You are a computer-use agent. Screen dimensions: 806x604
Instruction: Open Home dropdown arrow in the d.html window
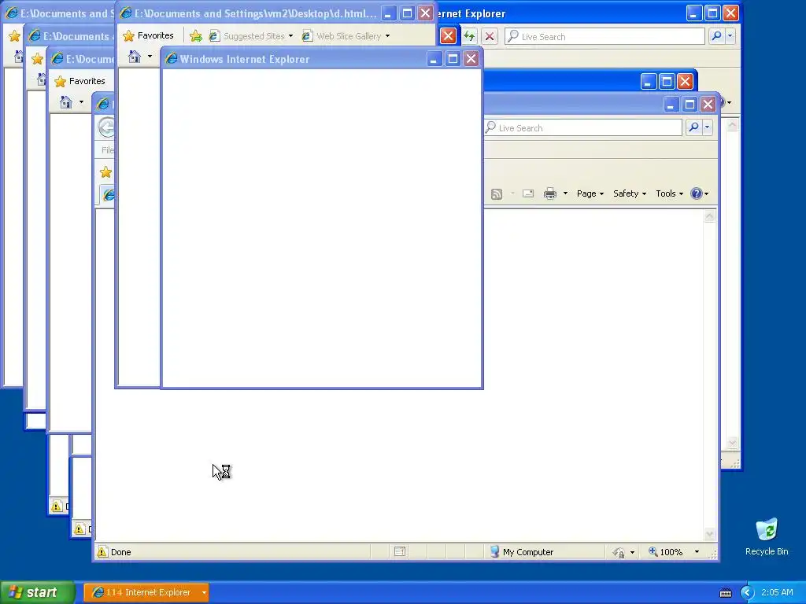click(150, 57)
